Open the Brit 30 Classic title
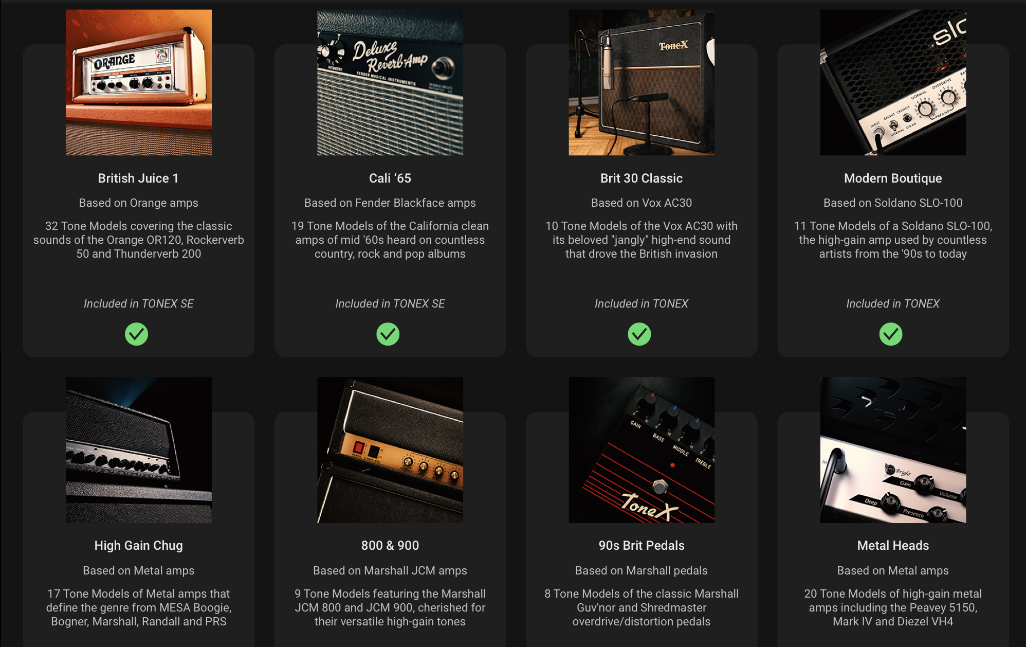This screenshot has width=1026, height=647. pos(642,178)
